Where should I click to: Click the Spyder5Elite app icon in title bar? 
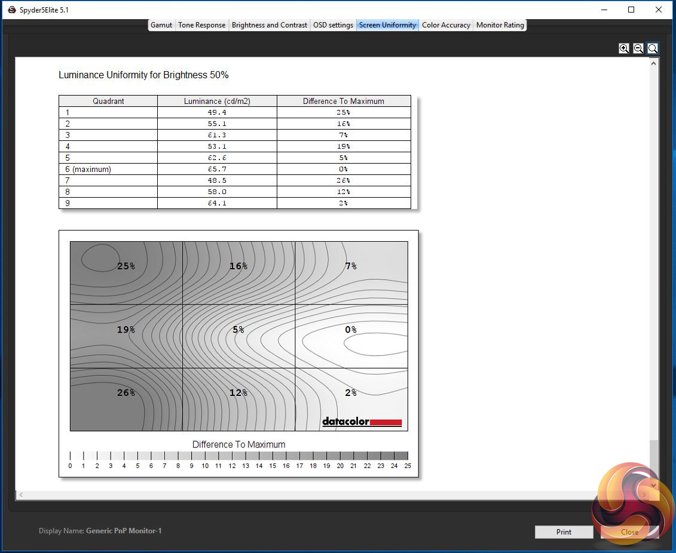point(12,10)
